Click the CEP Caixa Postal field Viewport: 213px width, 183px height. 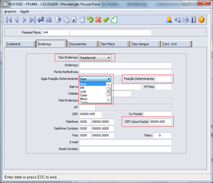click(160, 122)
